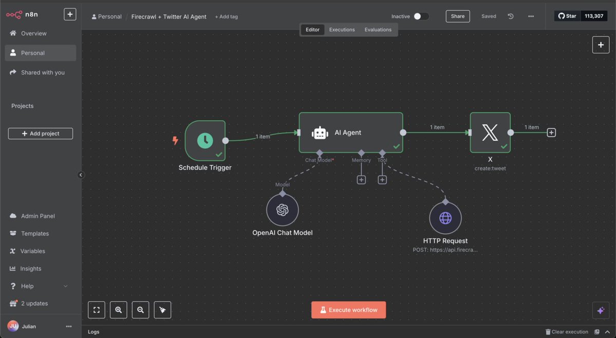Open Templates page
The width and height of the screenshot is (616, 338).
[34, 234]
